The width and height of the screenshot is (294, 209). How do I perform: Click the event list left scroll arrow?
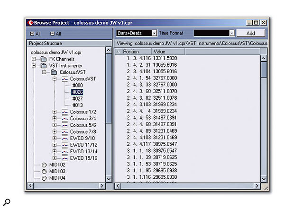(x=118, y=186)
